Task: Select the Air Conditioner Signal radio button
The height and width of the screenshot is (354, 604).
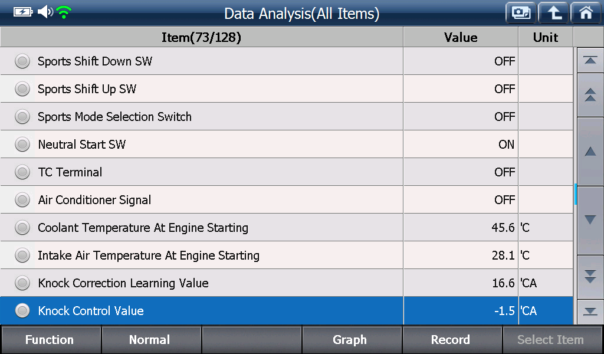Action: pos(22,200)
